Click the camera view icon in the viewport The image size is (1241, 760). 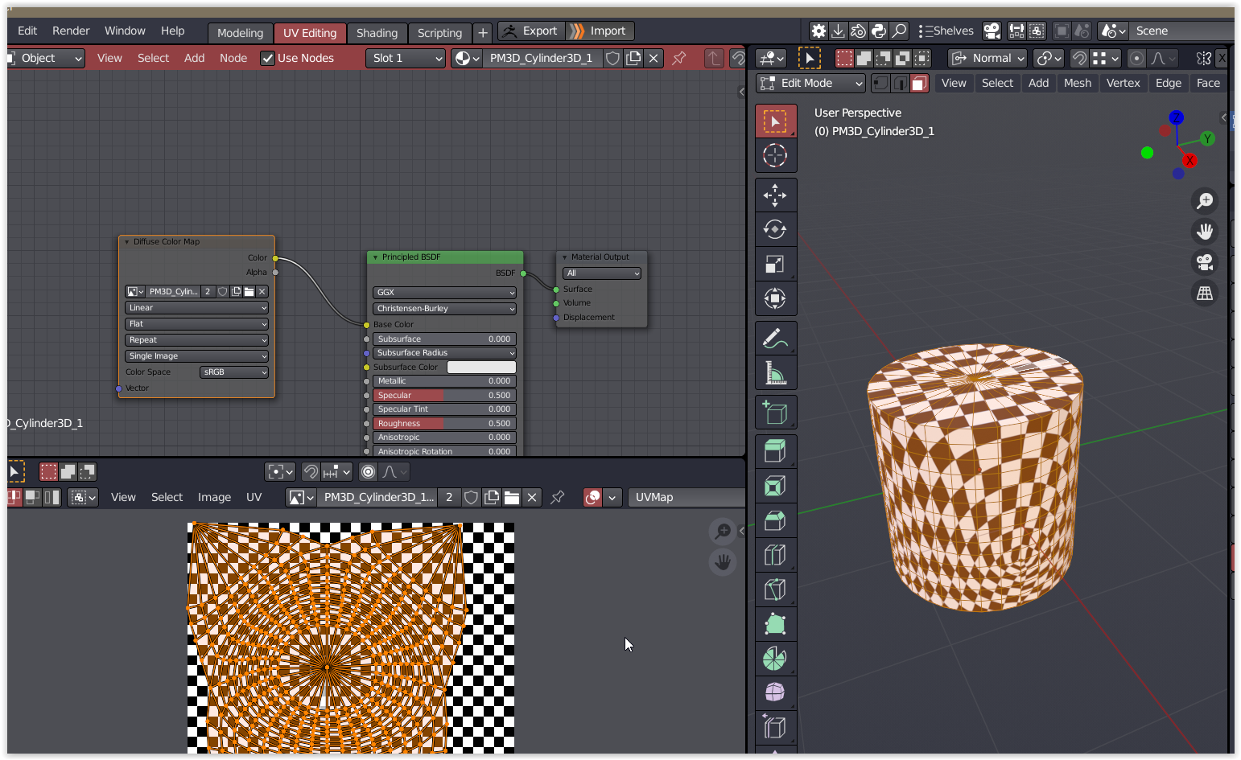pos(1205,262)
